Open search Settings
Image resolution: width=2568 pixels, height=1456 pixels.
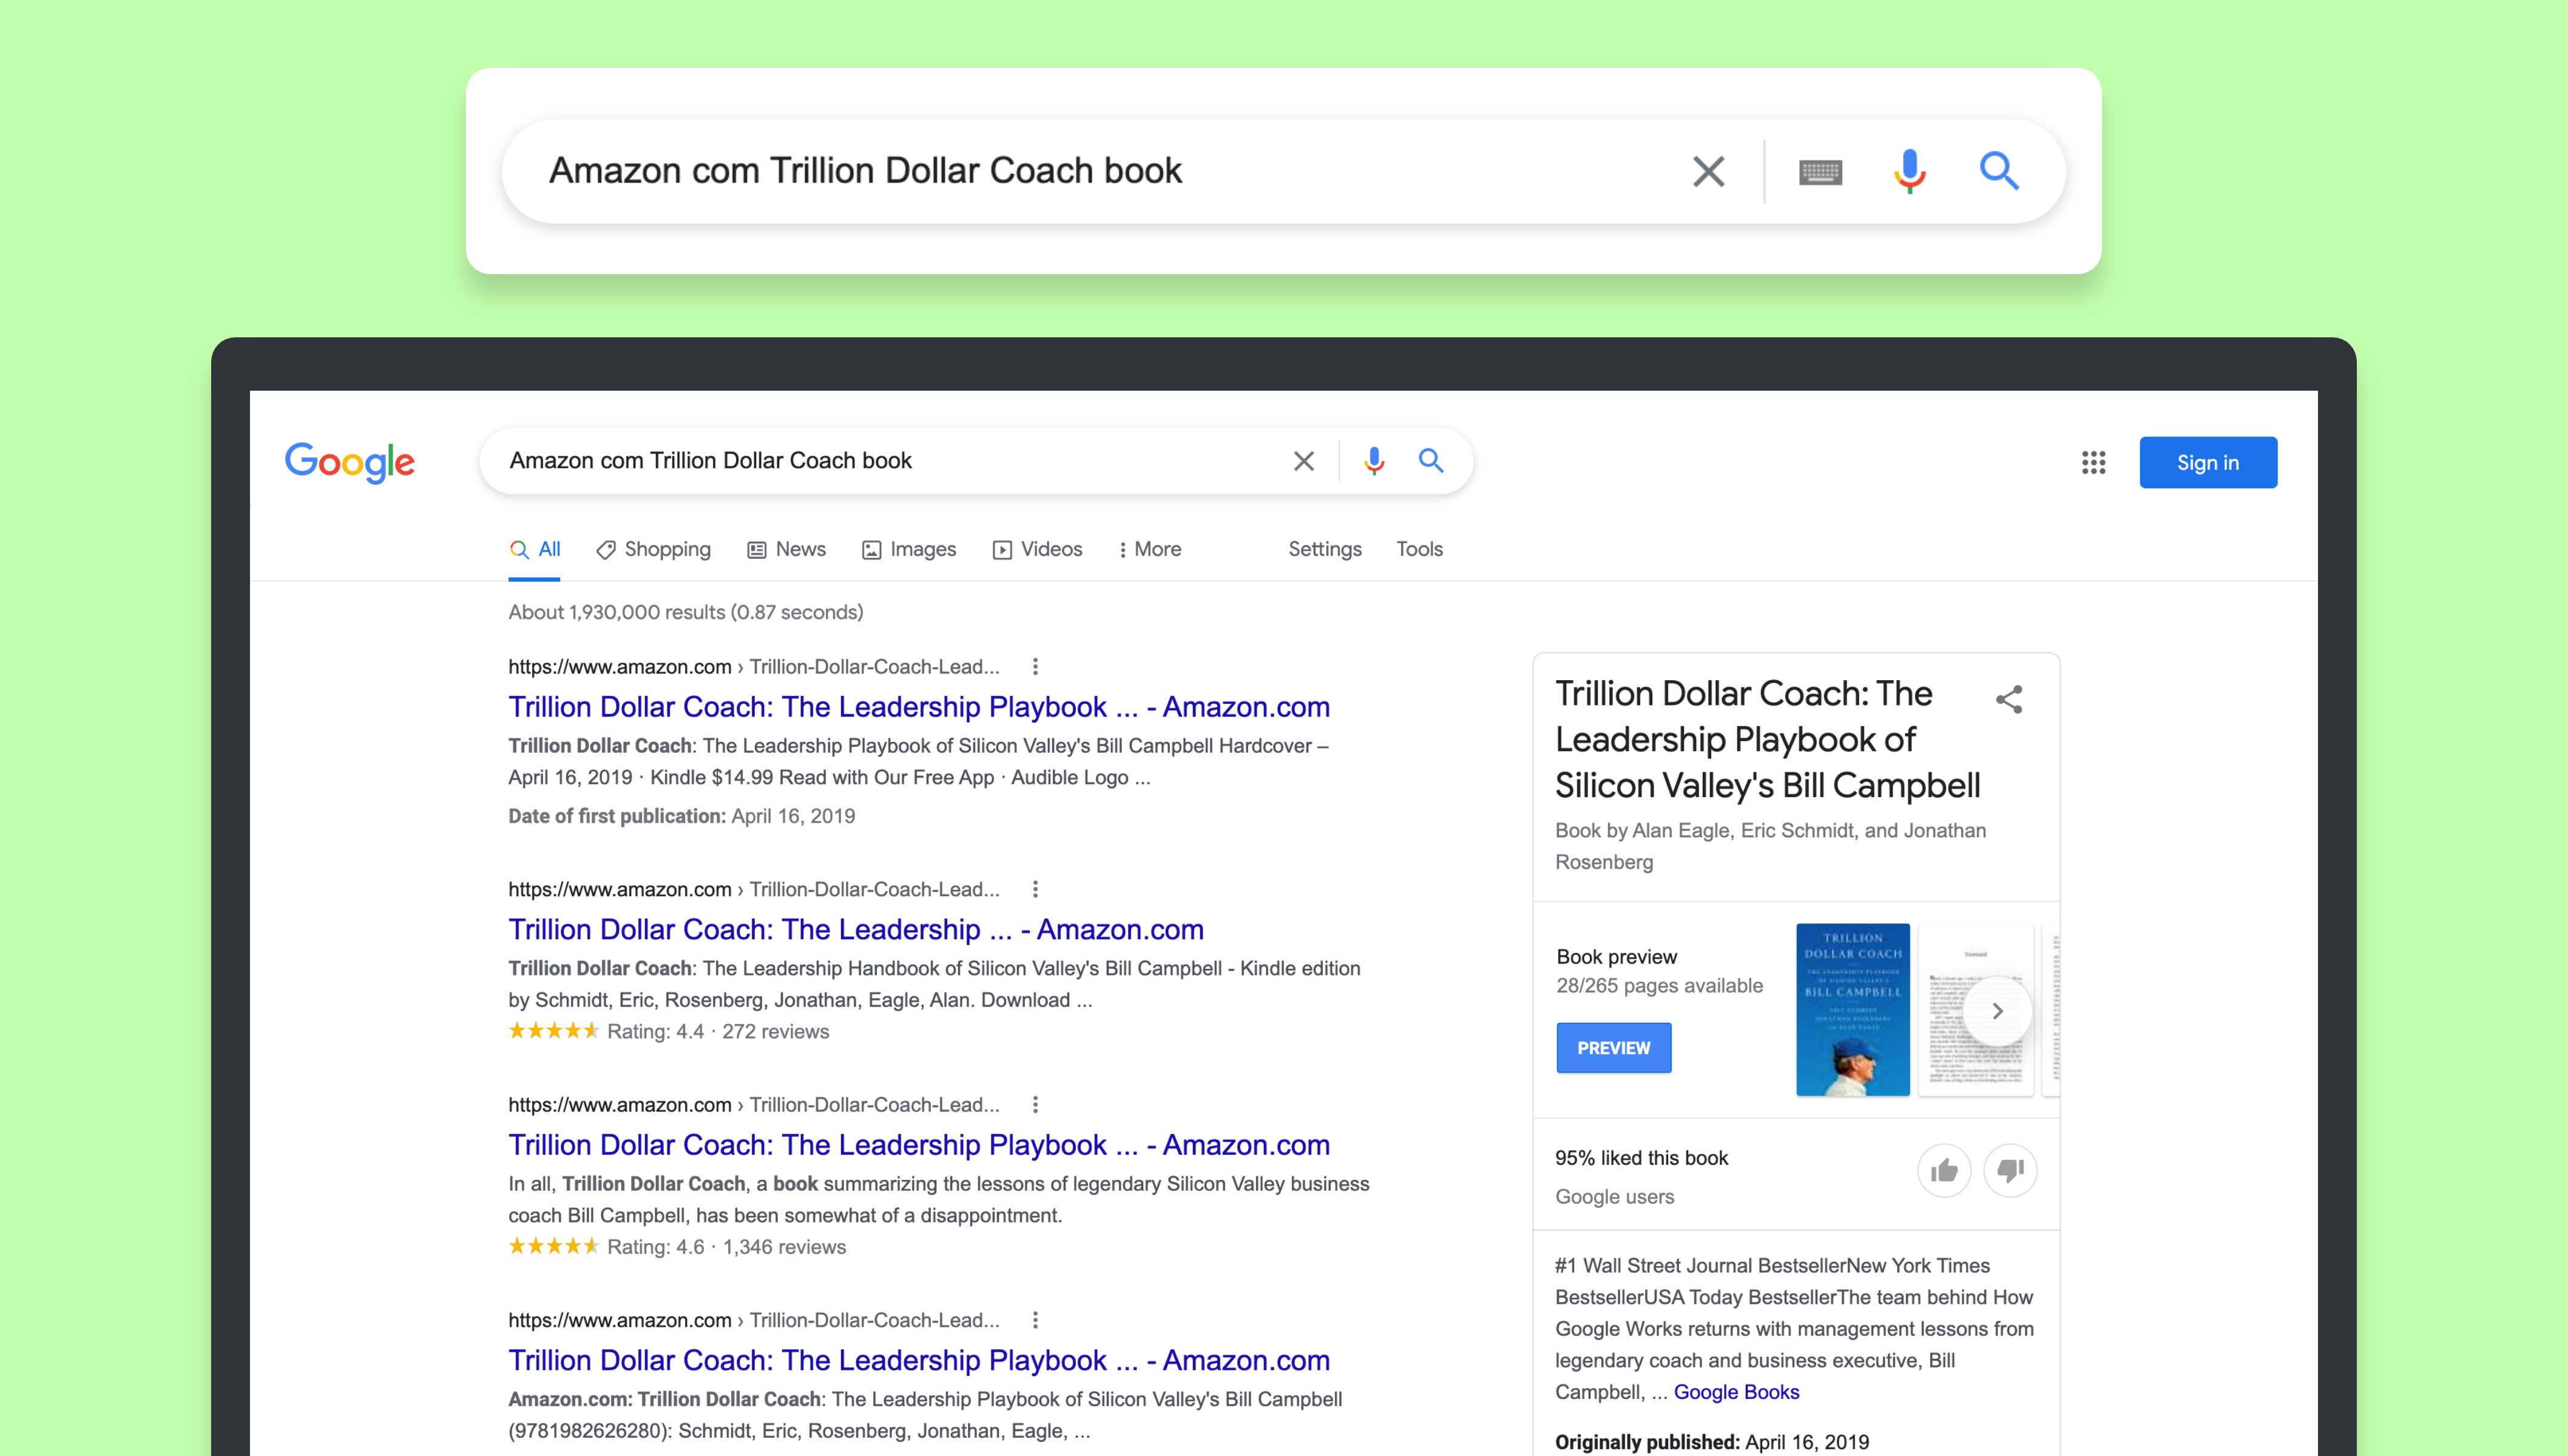point(1324,549)
